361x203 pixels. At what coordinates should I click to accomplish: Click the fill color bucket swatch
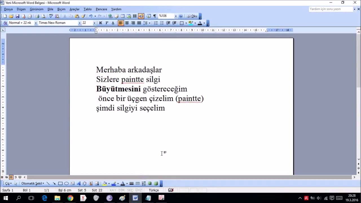point(105,184)
